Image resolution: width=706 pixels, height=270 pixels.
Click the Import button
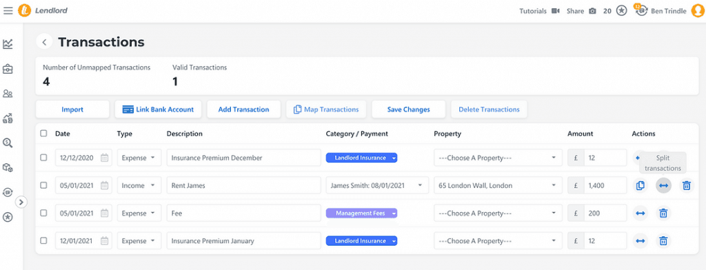coord(72,110)
